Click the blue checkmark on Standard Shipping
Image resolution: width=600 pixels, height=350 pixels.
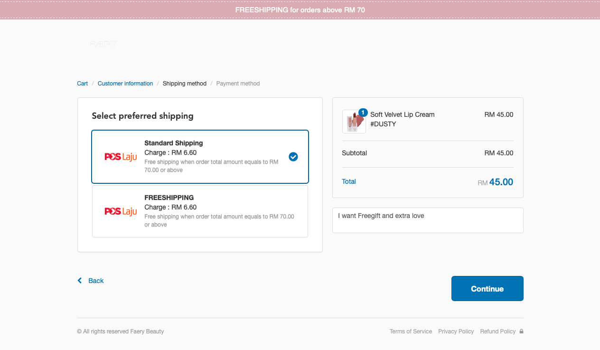[x=293, y=157]
